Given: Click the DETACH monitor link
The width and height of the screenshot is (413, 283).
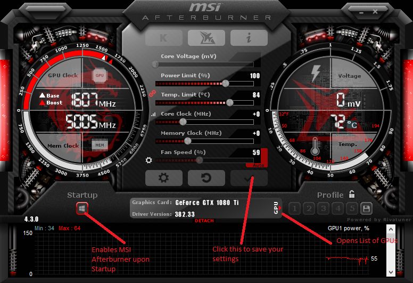Looking at the screenshot, I should [x=204, y=221].
